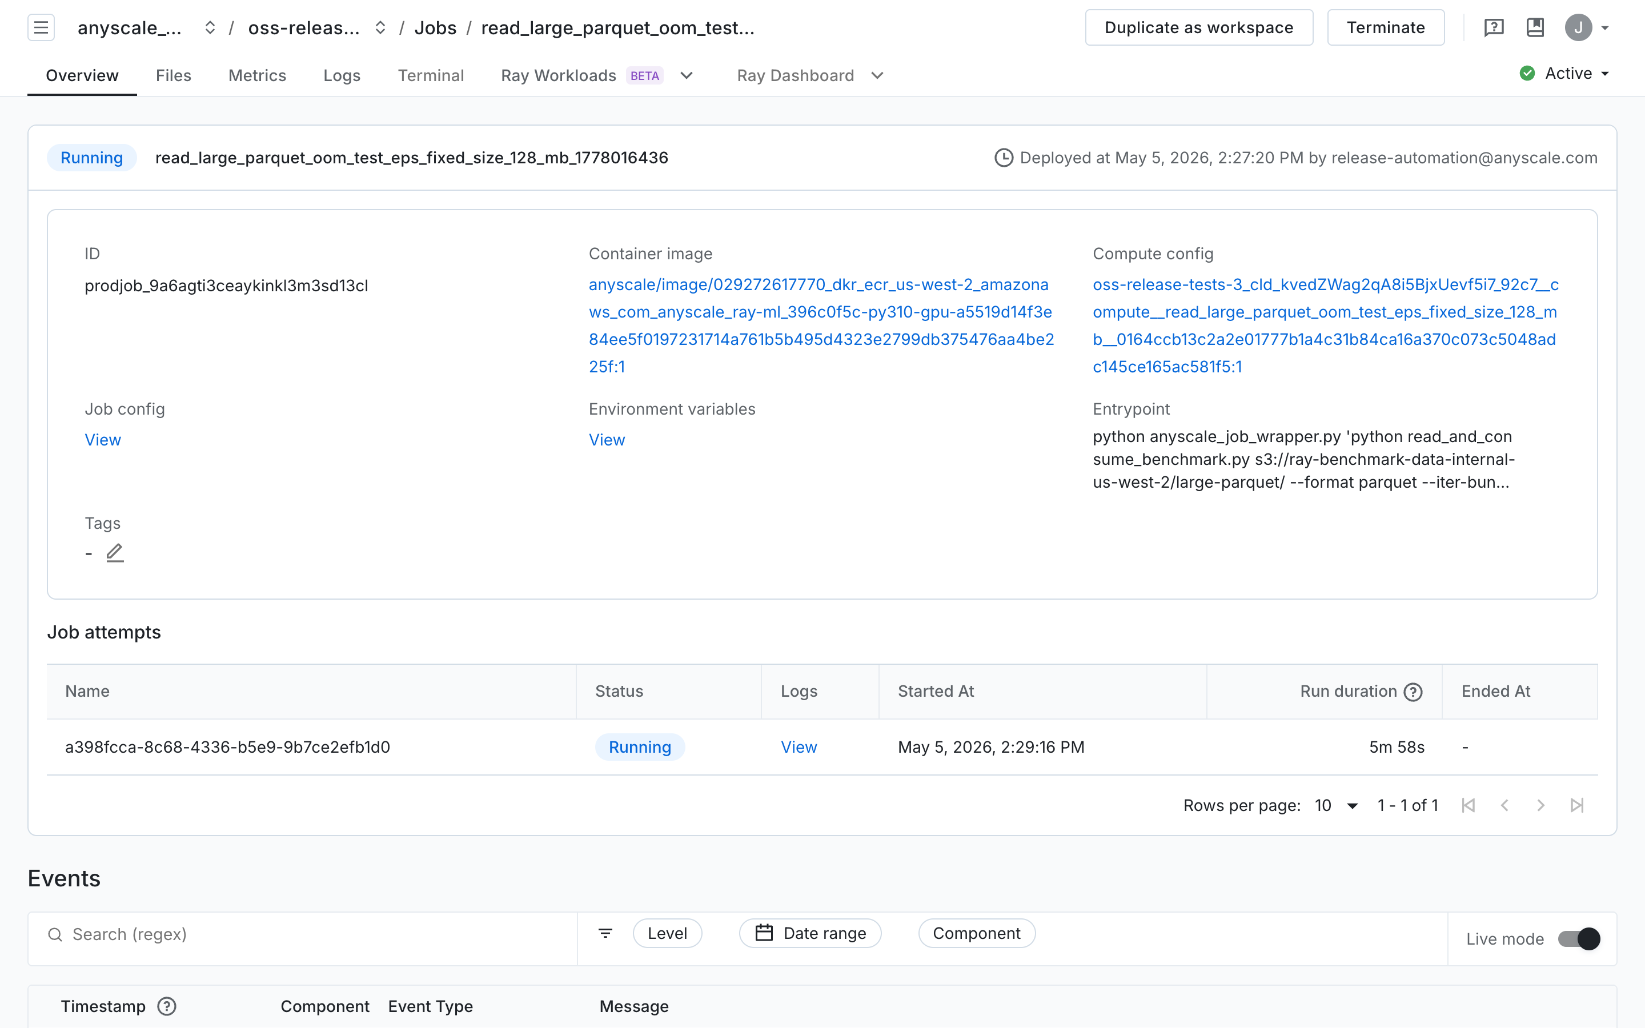Open the container image link
The image size is (1645, 1028).
(821, 325)
